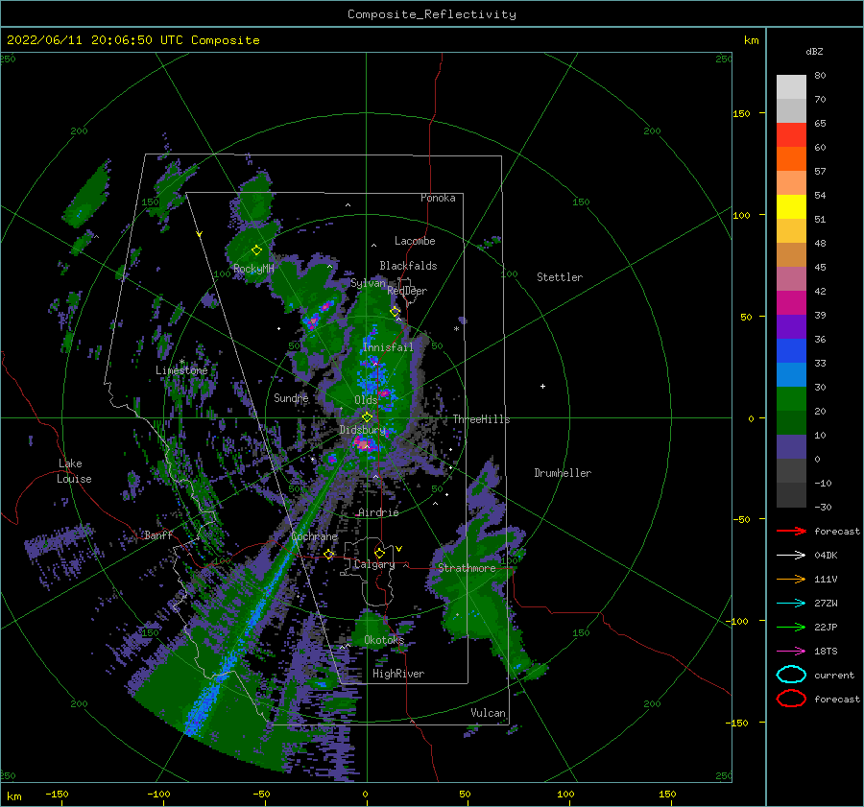This screenshot has height=807, width=864.
Task: Click the Strathmore map label
Action: click(x=467, y=568)
